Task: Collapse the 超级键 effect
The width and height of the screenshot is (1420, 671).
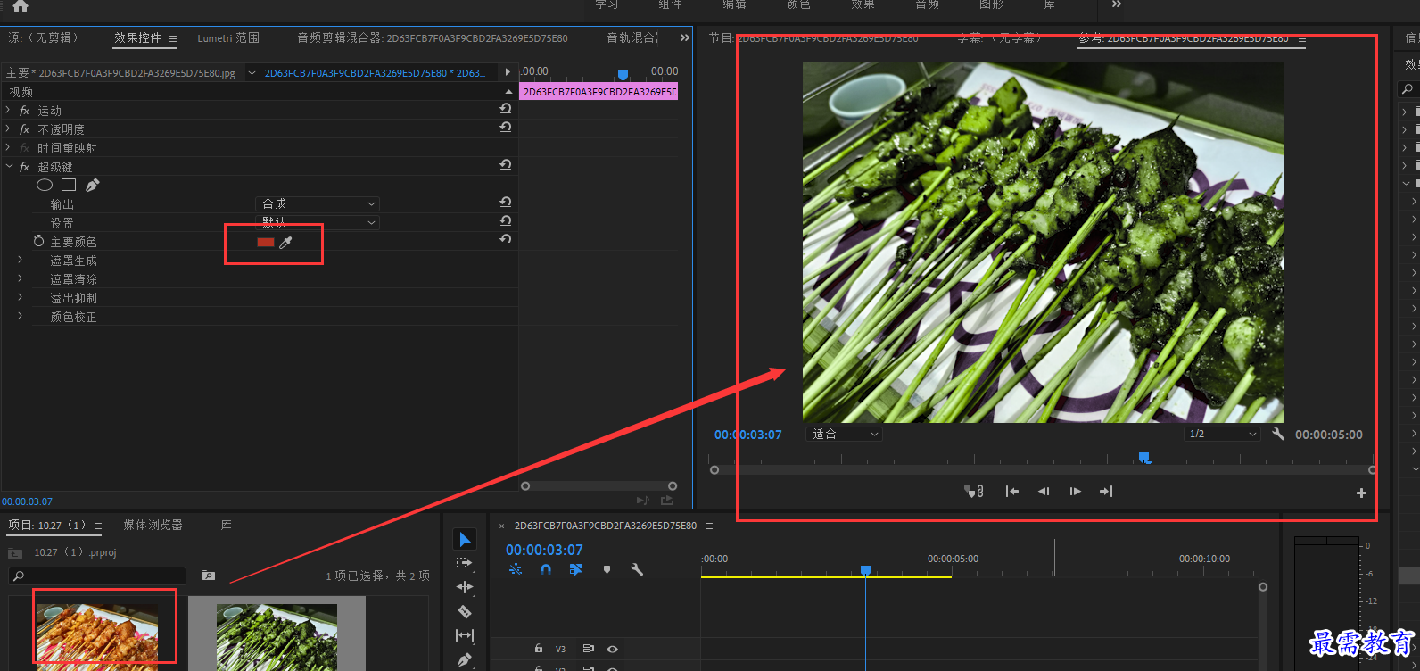Action: click(x=9, y=166)
